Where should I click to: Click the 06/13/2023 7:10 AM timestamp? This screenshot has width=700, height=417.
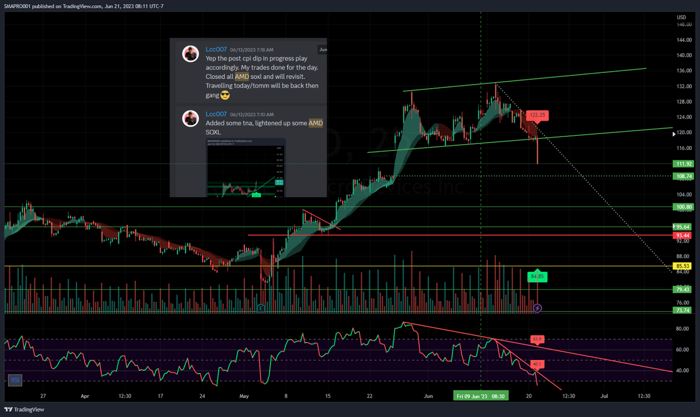[x=251, y=115]
